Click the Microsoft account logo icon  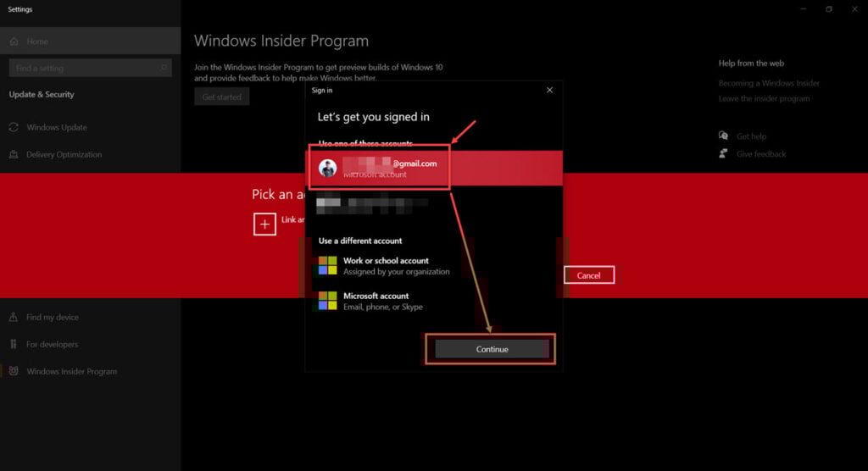328,301
